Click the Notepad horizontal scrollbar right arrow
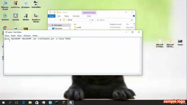Image resolution: width=187 pixels, height=105 pixels. (138, 74)
